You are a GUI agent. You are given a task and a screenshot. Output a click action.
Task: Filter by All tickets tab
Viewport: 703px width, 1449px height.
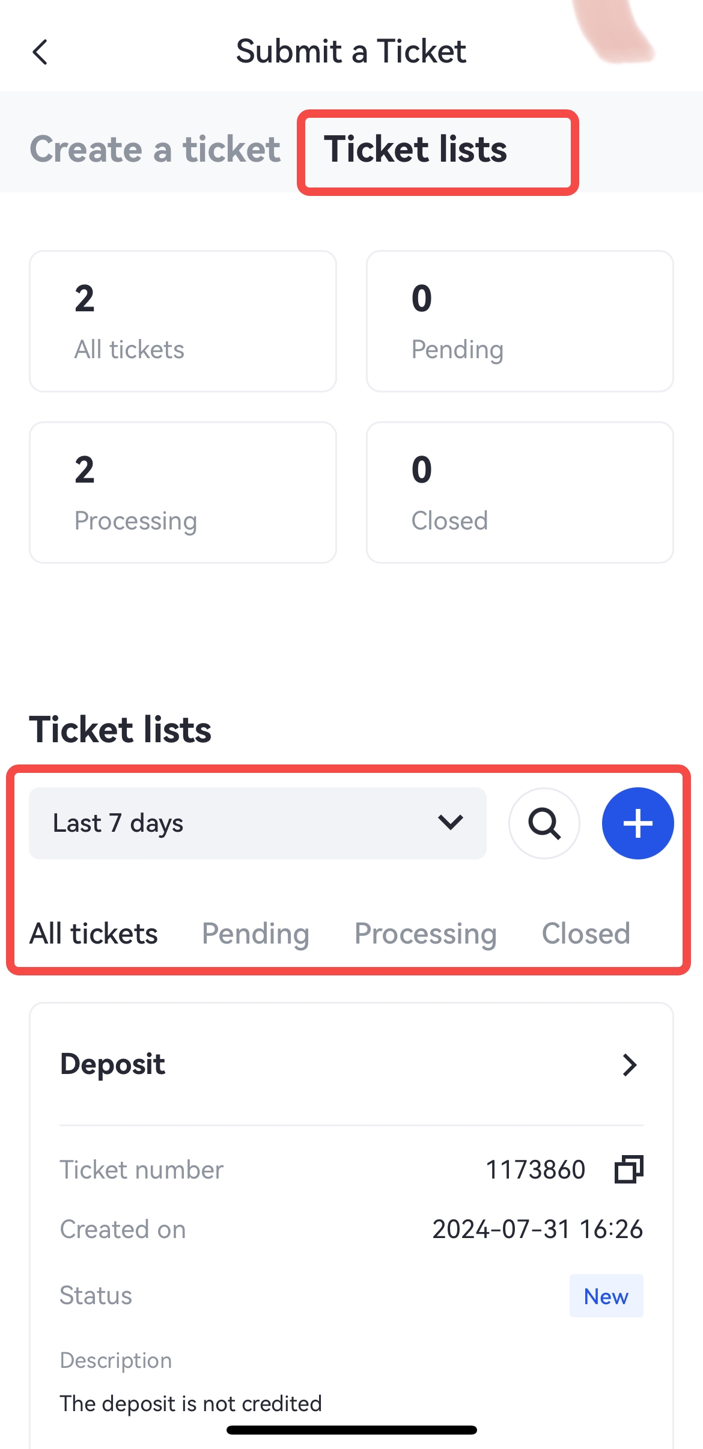click(x=94, y=934)
